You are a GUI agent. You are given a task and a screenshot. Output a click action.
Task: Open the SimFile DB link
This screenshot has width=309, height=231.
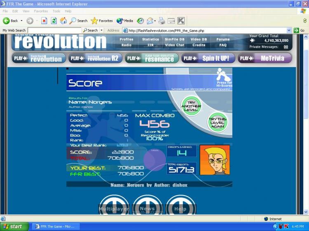click(x=175, y=39)
